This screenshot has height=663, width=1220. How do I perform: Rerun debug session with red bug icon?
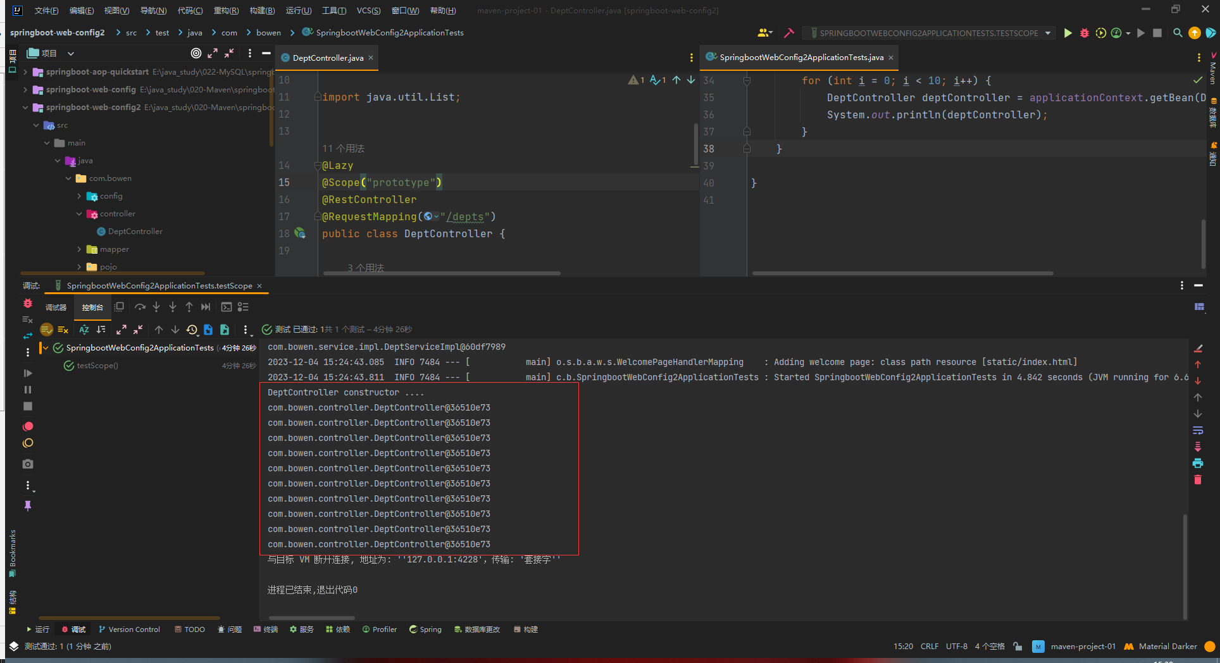pyautogui.click(x=28, y=304)
